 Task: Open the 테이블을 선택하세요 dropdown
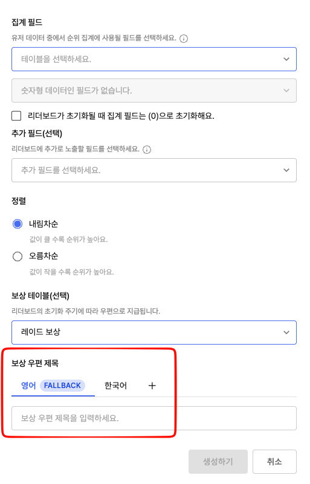[x=154, y=59]
